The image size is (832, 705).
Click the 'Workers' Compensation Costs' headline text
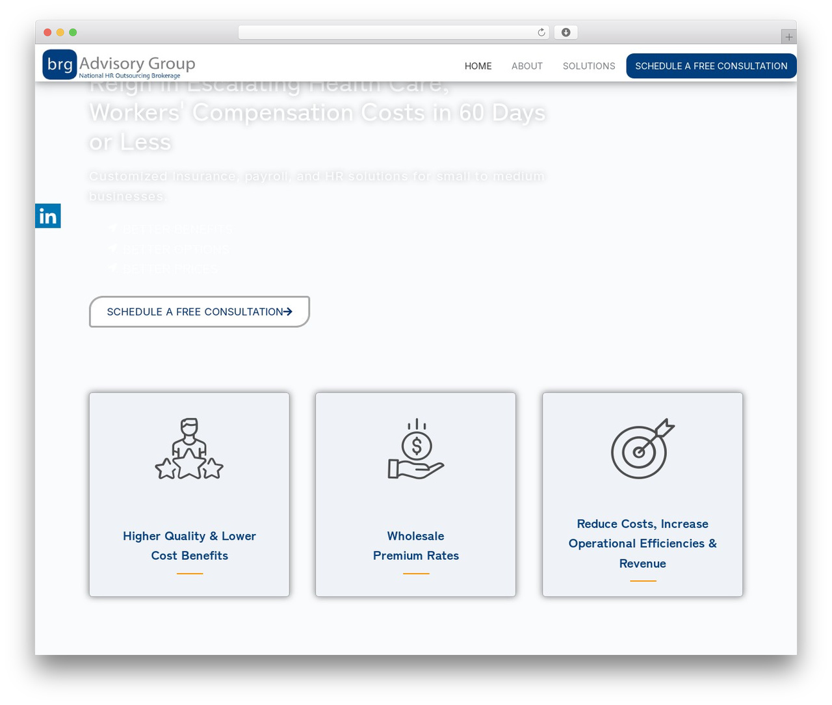(317, 113)
